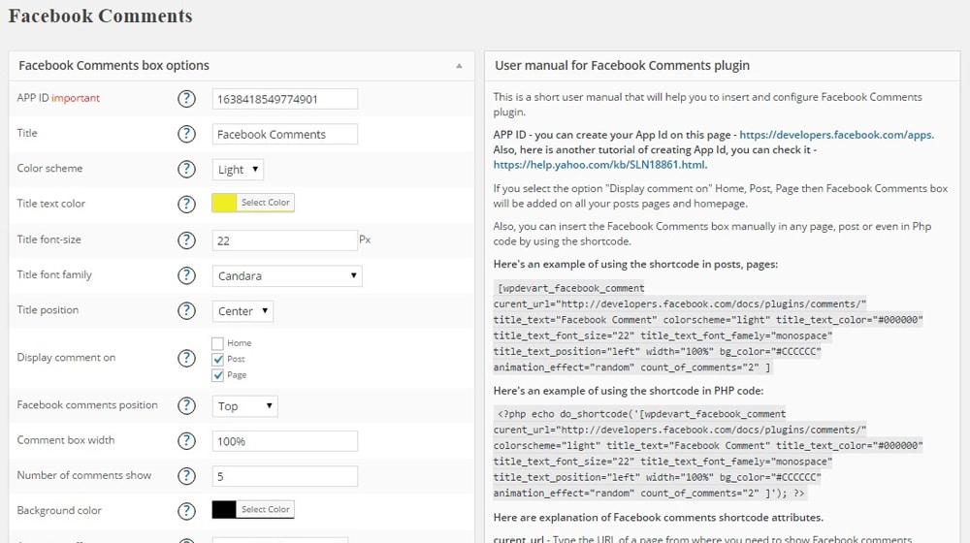
Task: Click help icon for Number of comments show
Action: click(x=186, y=476)
